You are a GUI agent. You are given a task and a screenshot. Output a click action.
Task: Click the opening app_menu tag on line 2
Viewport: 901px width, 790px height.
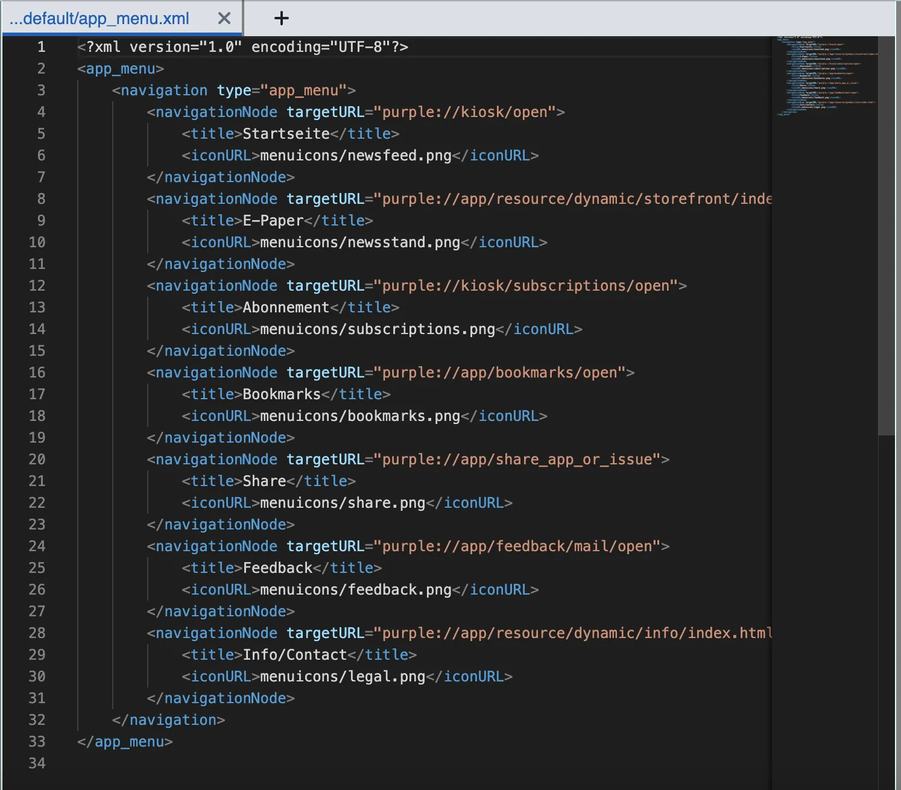coord(121,69)
